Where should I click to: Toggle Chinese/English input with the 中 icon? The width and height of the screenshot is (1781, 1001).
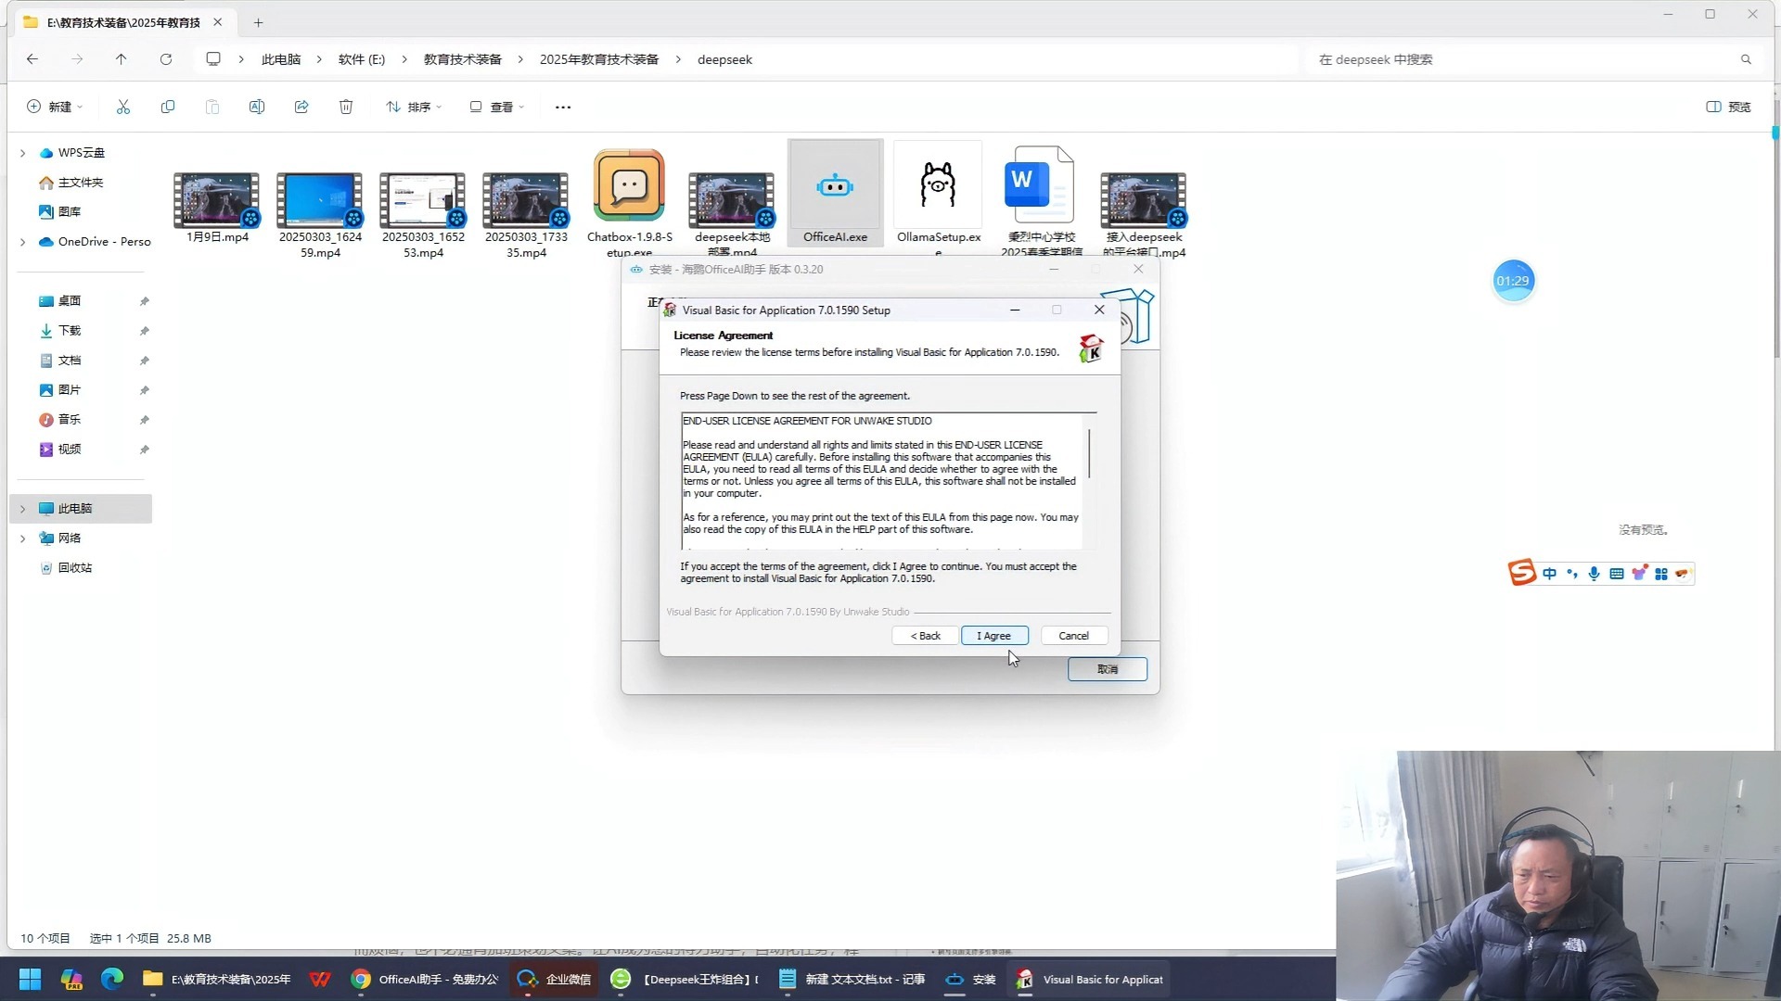[x=1550, y=573]
